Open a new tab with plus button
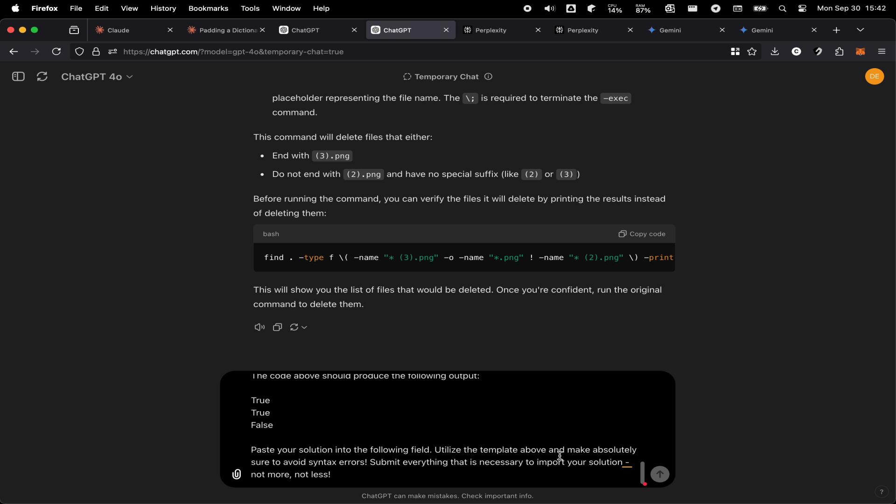 (x=836, y=30)
